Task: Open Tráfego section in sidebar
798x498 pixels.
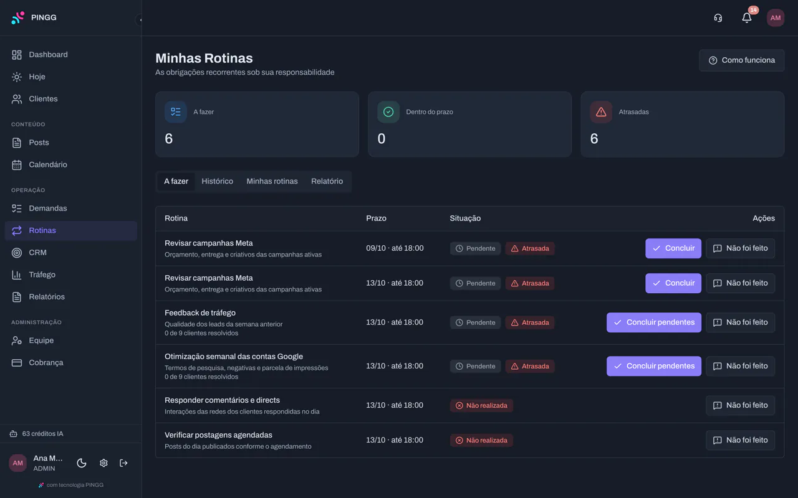Action: coord(70,275)
